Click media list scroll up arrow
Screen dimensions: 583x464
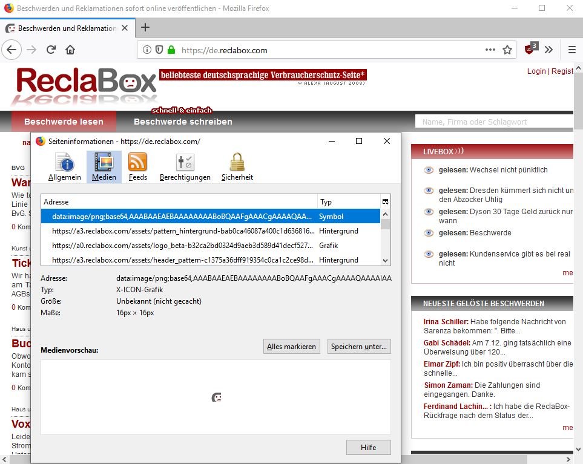[x=386, y=214]
